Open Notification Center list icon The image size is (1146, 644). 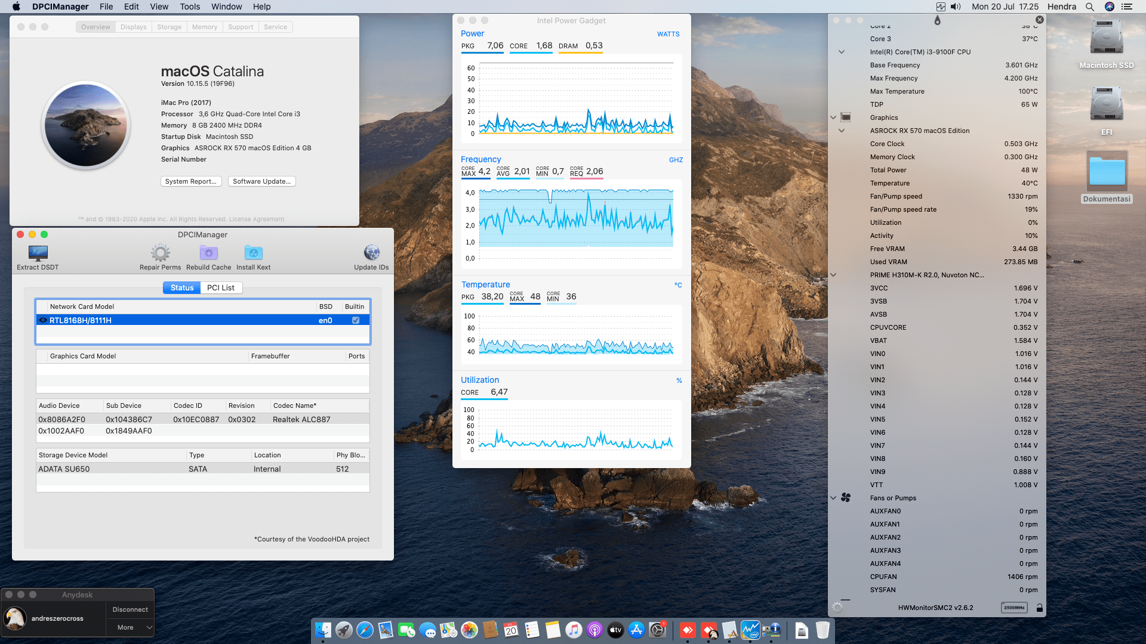coord(1127,7)
